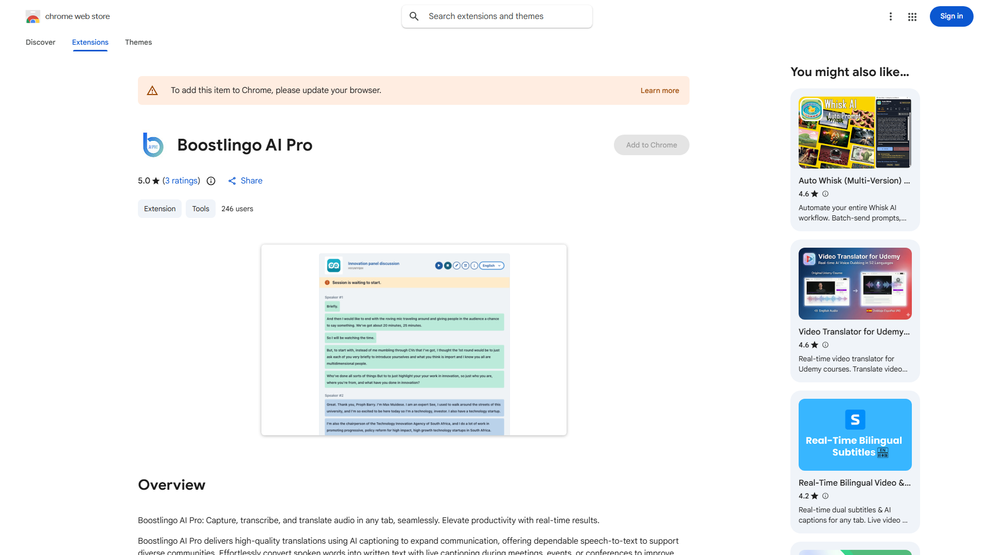Open the Learn more link
Image resolution: width=988 pixels, height=555 pixels.
tap(659, 90)
